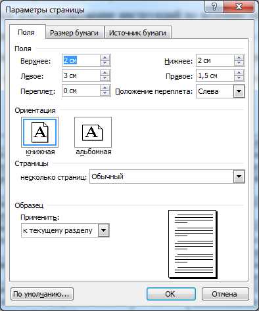
Task: Click the Правое margin input field
Action: pos(215,75)
